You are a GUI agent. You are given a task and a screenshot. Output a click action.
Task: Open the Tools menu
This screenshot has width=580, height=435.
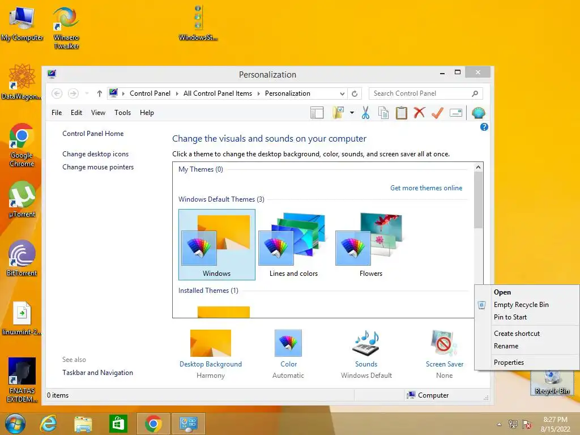pos(122,113)
